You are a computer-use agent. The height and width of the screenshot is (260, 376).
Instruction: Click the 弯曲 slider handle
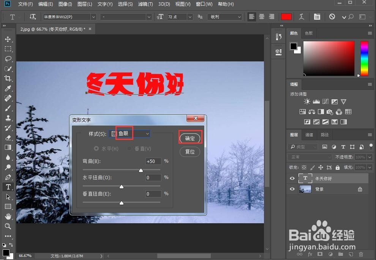[x=141, y=171]
